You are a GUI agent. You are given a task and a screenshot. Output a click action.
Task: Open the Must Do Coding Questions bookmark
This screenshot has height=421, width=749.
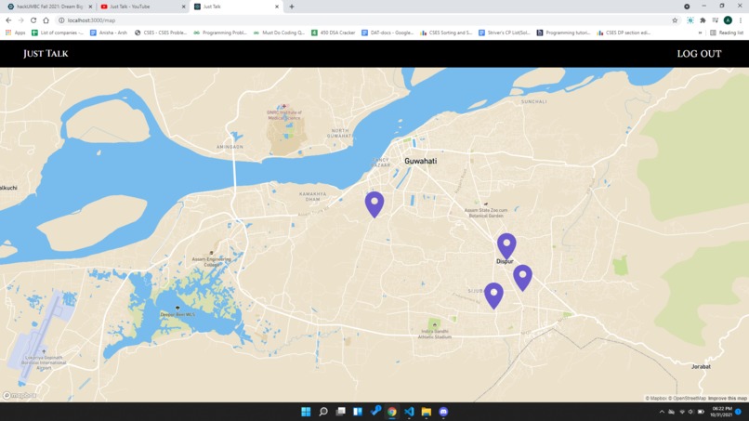279,33
